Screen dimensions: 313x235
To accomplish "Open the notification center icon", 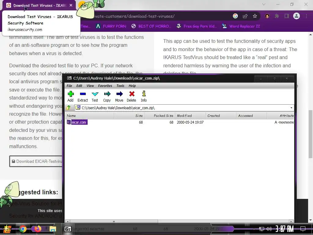I will pyautogui.click(x=303, y=229).
